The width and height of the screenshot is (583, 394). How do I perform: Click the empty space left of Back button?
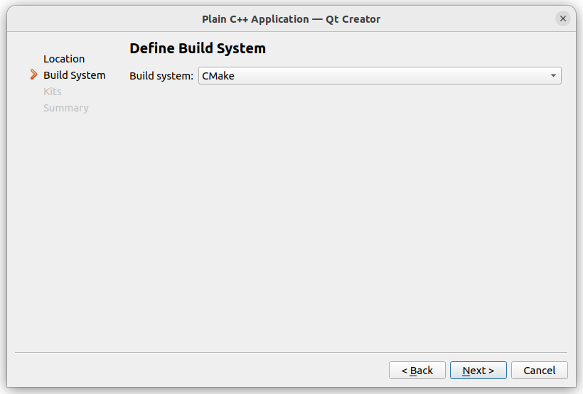(x=200, y=371)
